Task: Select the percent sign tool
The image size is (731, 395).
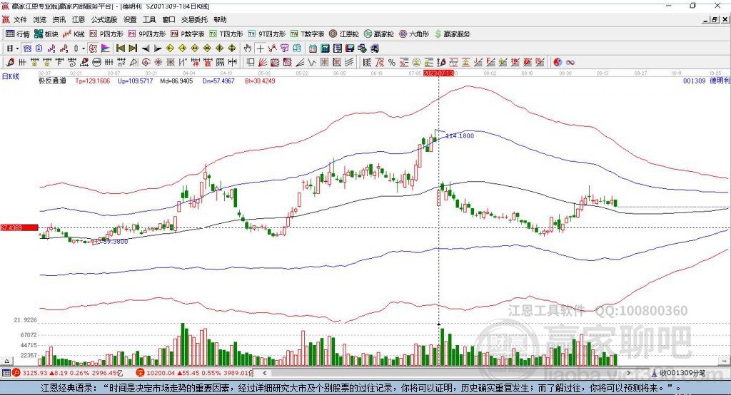Action: pyautogui.click(x=392, y=62)
